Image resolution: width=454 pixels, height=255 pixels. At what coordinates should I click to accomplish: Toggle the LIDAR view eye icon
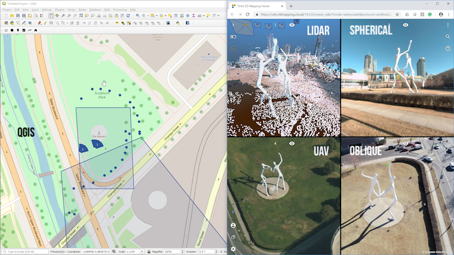[x=292, y=25]
